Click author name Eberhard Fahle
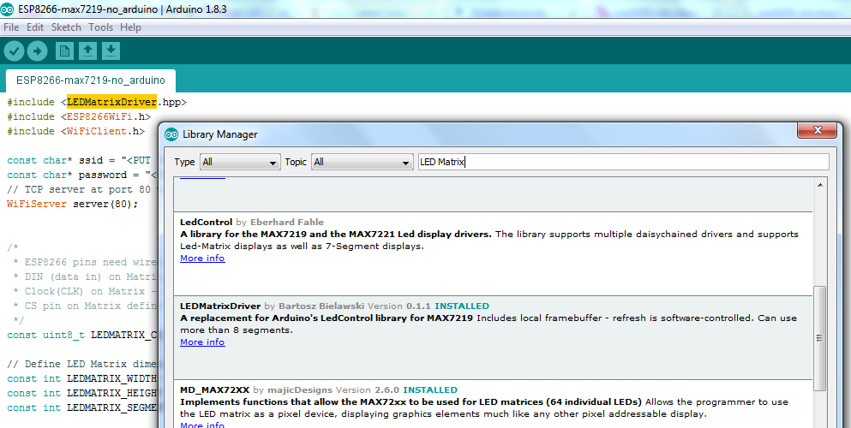The image size is (851, 428). click(286, 222)
